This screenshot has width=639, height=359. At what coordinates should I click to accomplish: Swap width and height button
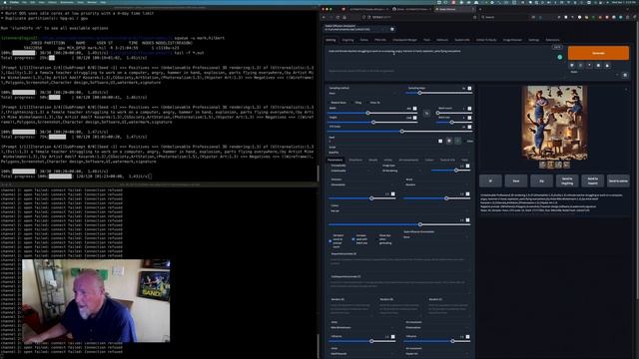(x=426, y=113)
